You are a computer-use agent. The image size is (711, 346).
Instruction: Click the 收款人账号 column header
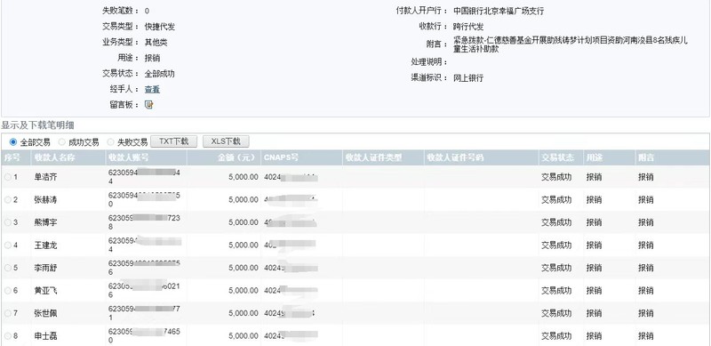129,157
